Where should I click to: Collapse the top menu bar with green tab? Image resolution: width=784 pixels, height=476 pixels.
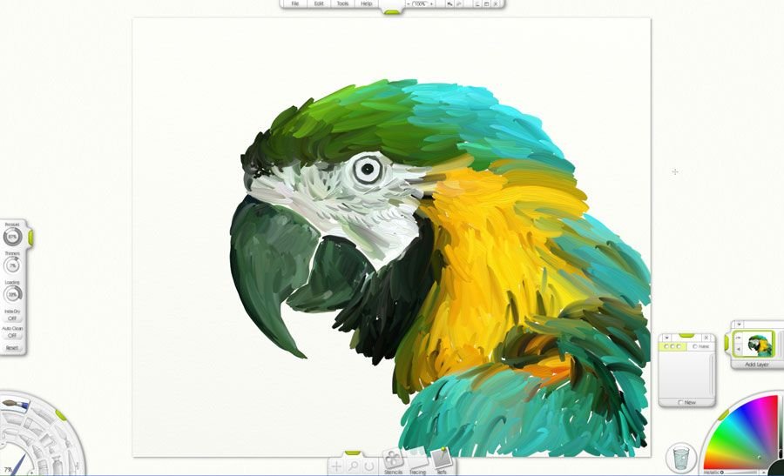pyautogui.click(x=393, y=11)
